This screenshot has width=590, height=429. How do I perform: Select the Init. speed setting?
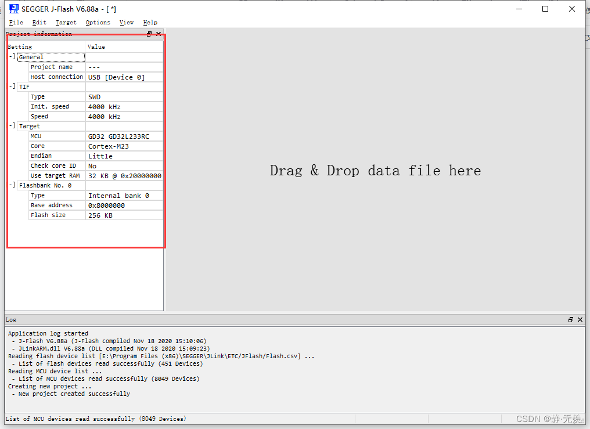click(57, 106)
